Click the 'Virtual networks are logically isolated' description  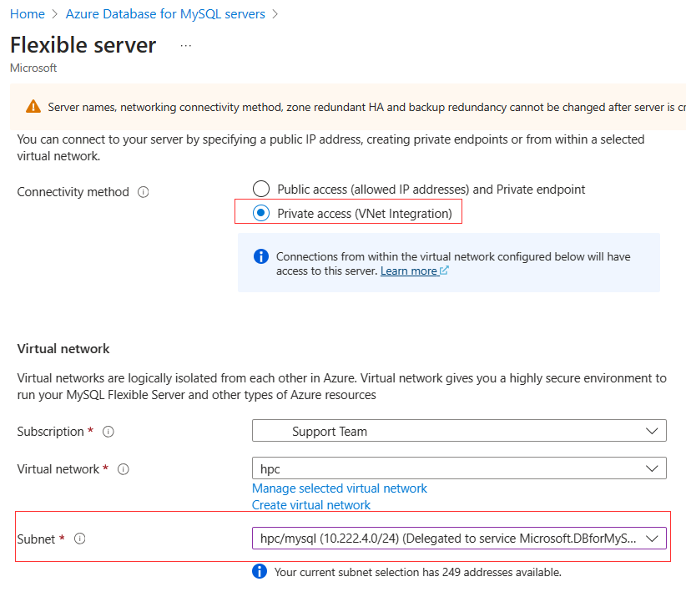pyautogui.click(x=341, y=387)
